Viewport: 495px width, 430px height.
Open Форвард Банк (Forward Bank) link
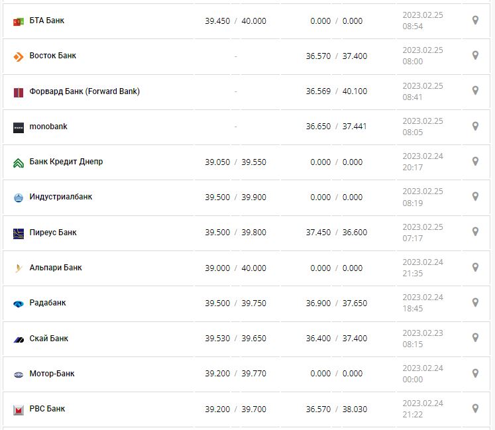[84, 91]
